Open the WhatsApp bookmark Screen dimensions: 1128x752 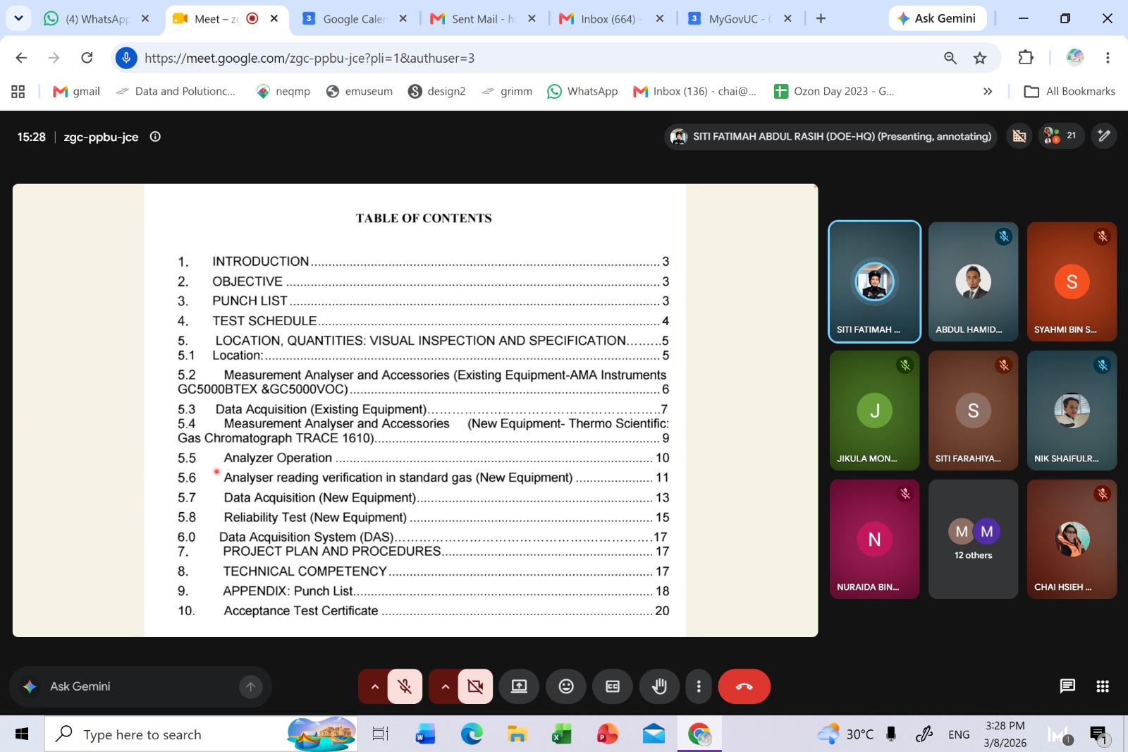tap(583, 91)
